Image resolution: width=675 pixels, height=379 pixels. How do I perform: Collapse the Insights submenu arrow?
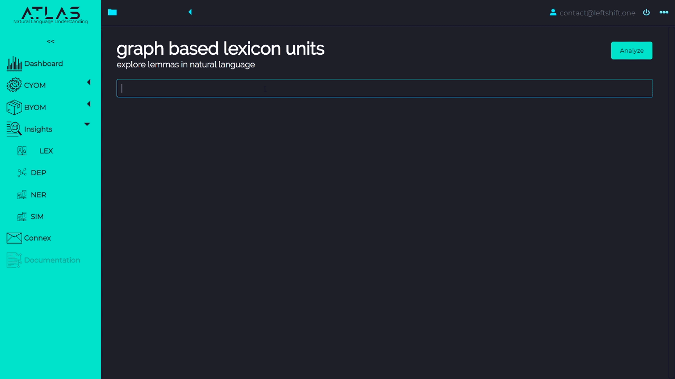tap(87, 124)
